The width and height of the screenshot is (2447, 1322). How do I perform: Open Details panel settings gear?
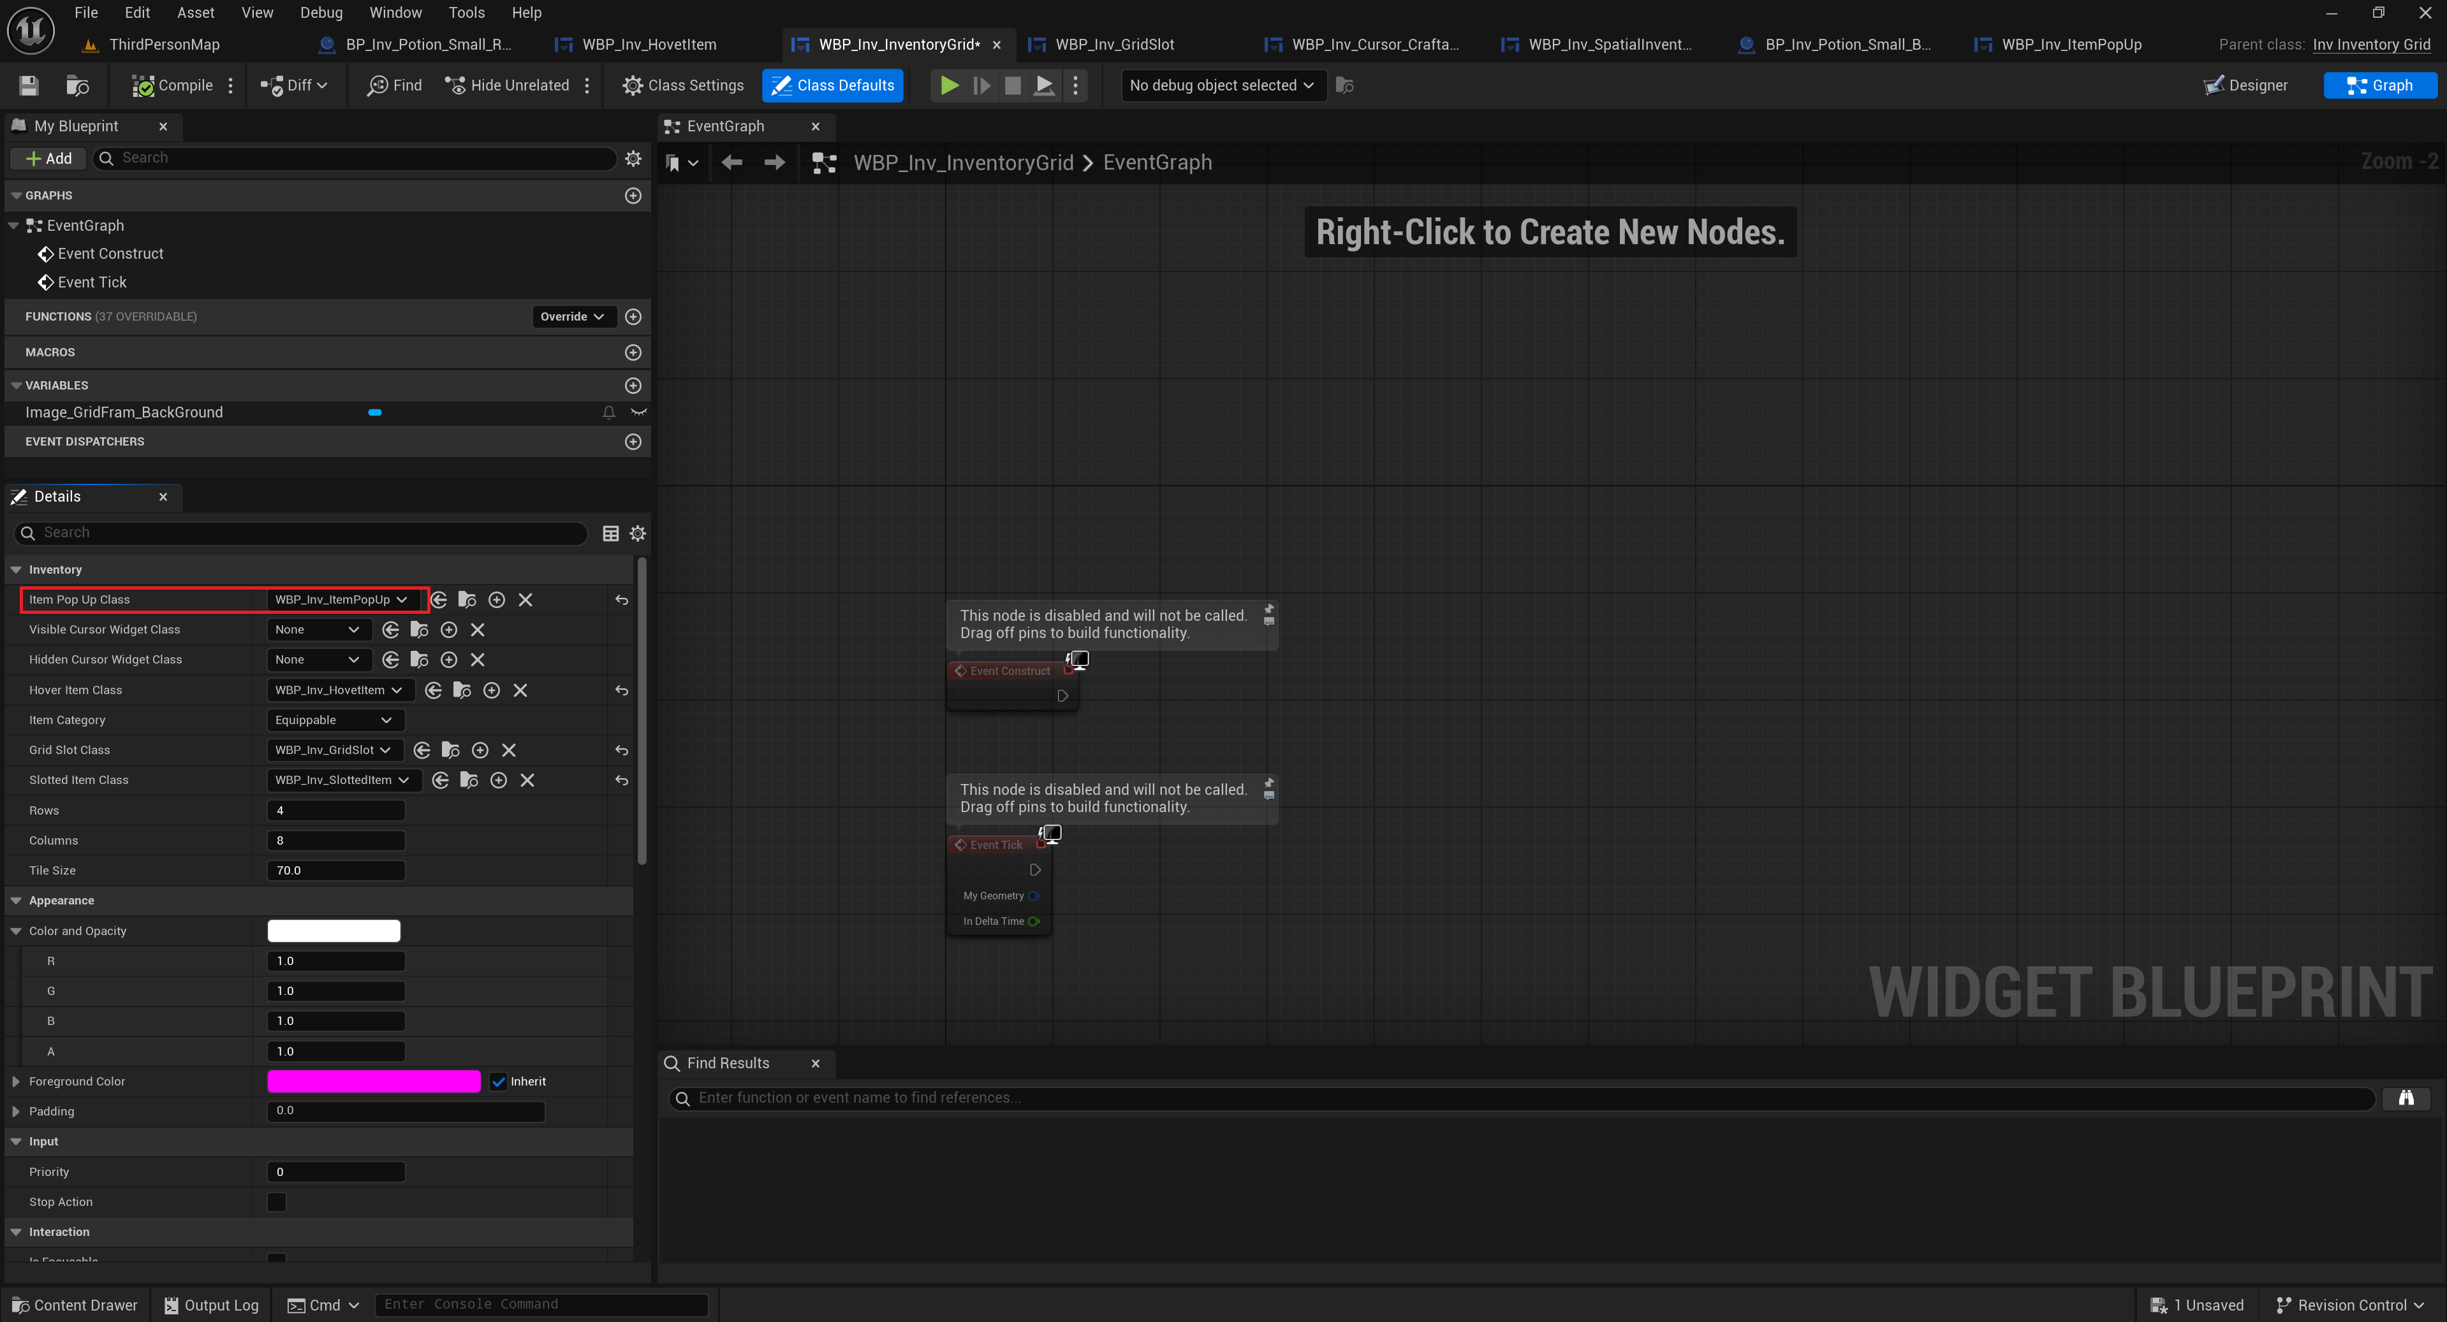click(637, 534)
